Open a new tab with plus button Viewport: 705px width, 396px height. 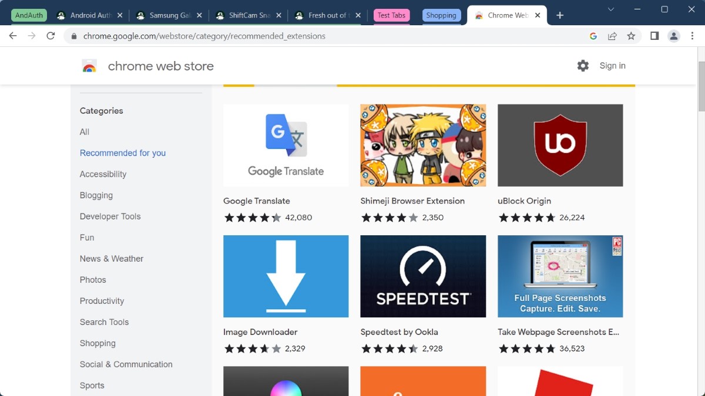click(x=560, y=15)
